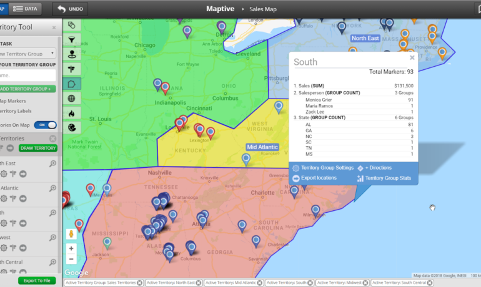Click the GA state count row

pyautogui.click(x=359, y=131)
